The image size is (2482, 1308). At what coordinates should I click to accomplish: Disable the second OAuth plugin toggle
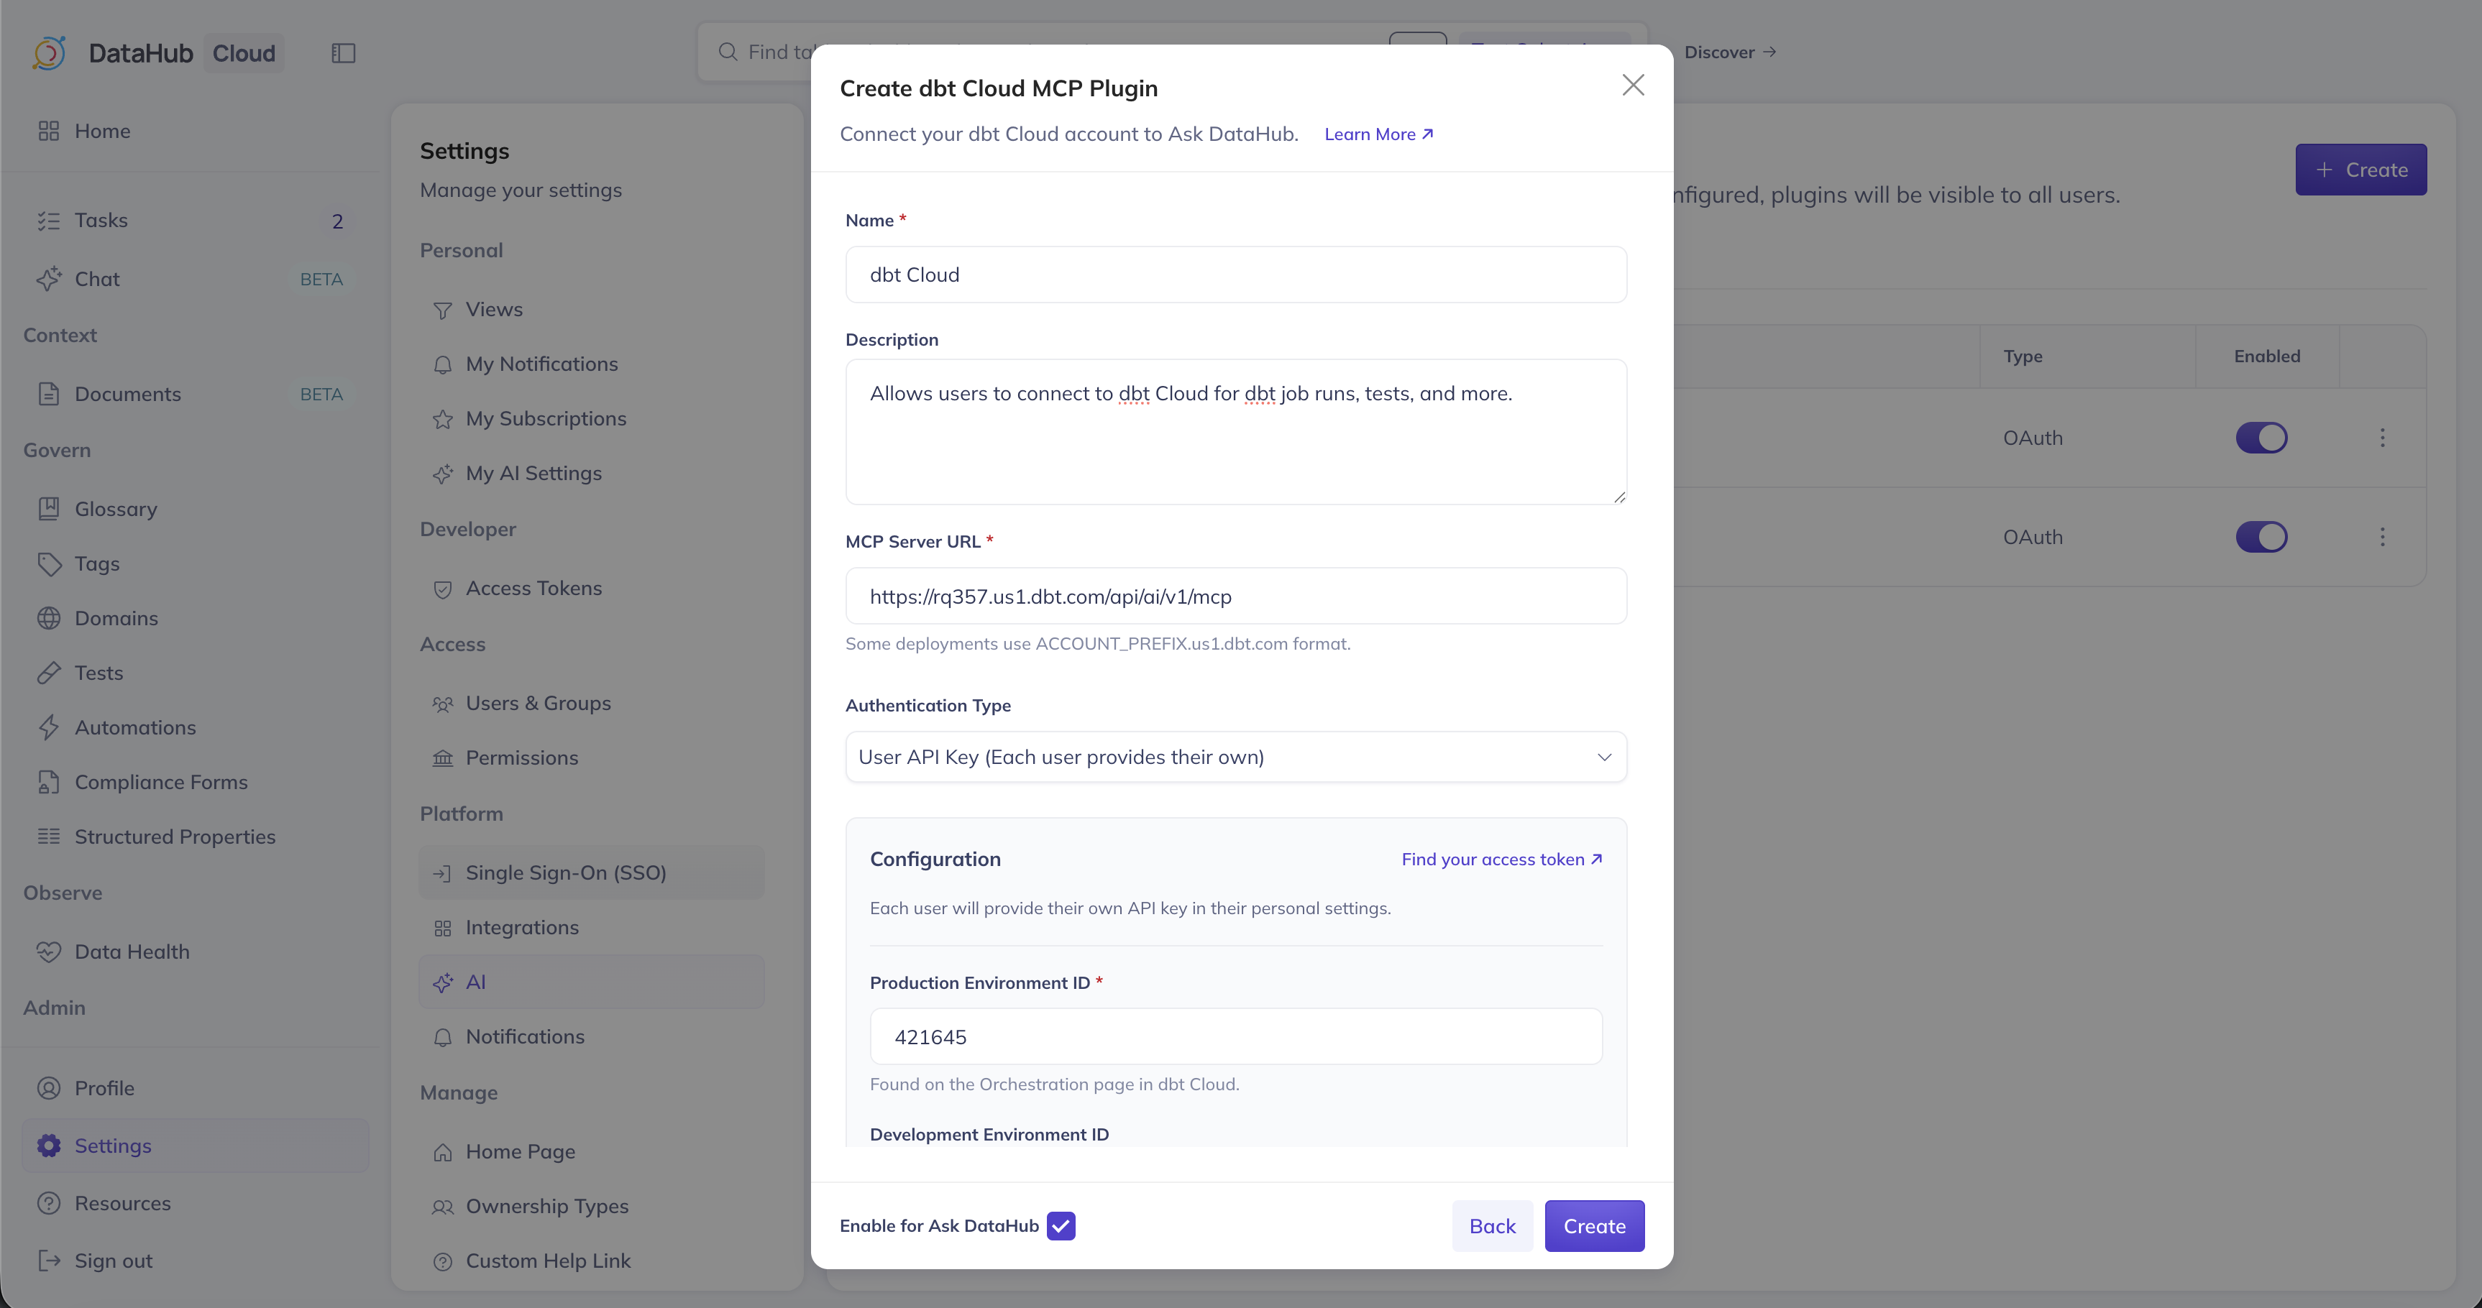click(2261, 536)
